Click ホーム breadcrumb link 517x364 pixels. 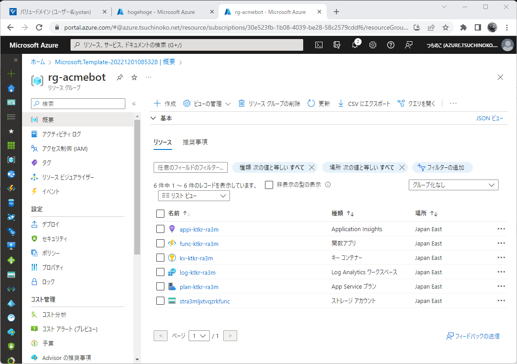pos(38,62)
